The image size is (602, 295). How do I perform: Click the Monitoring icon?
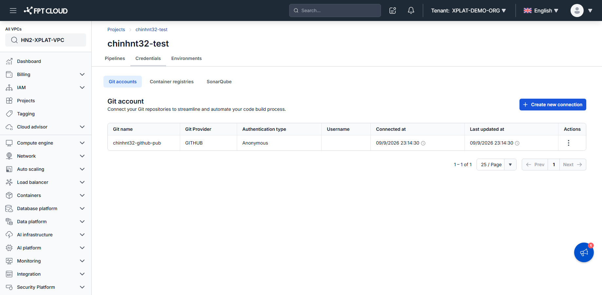tap(9, 261)
